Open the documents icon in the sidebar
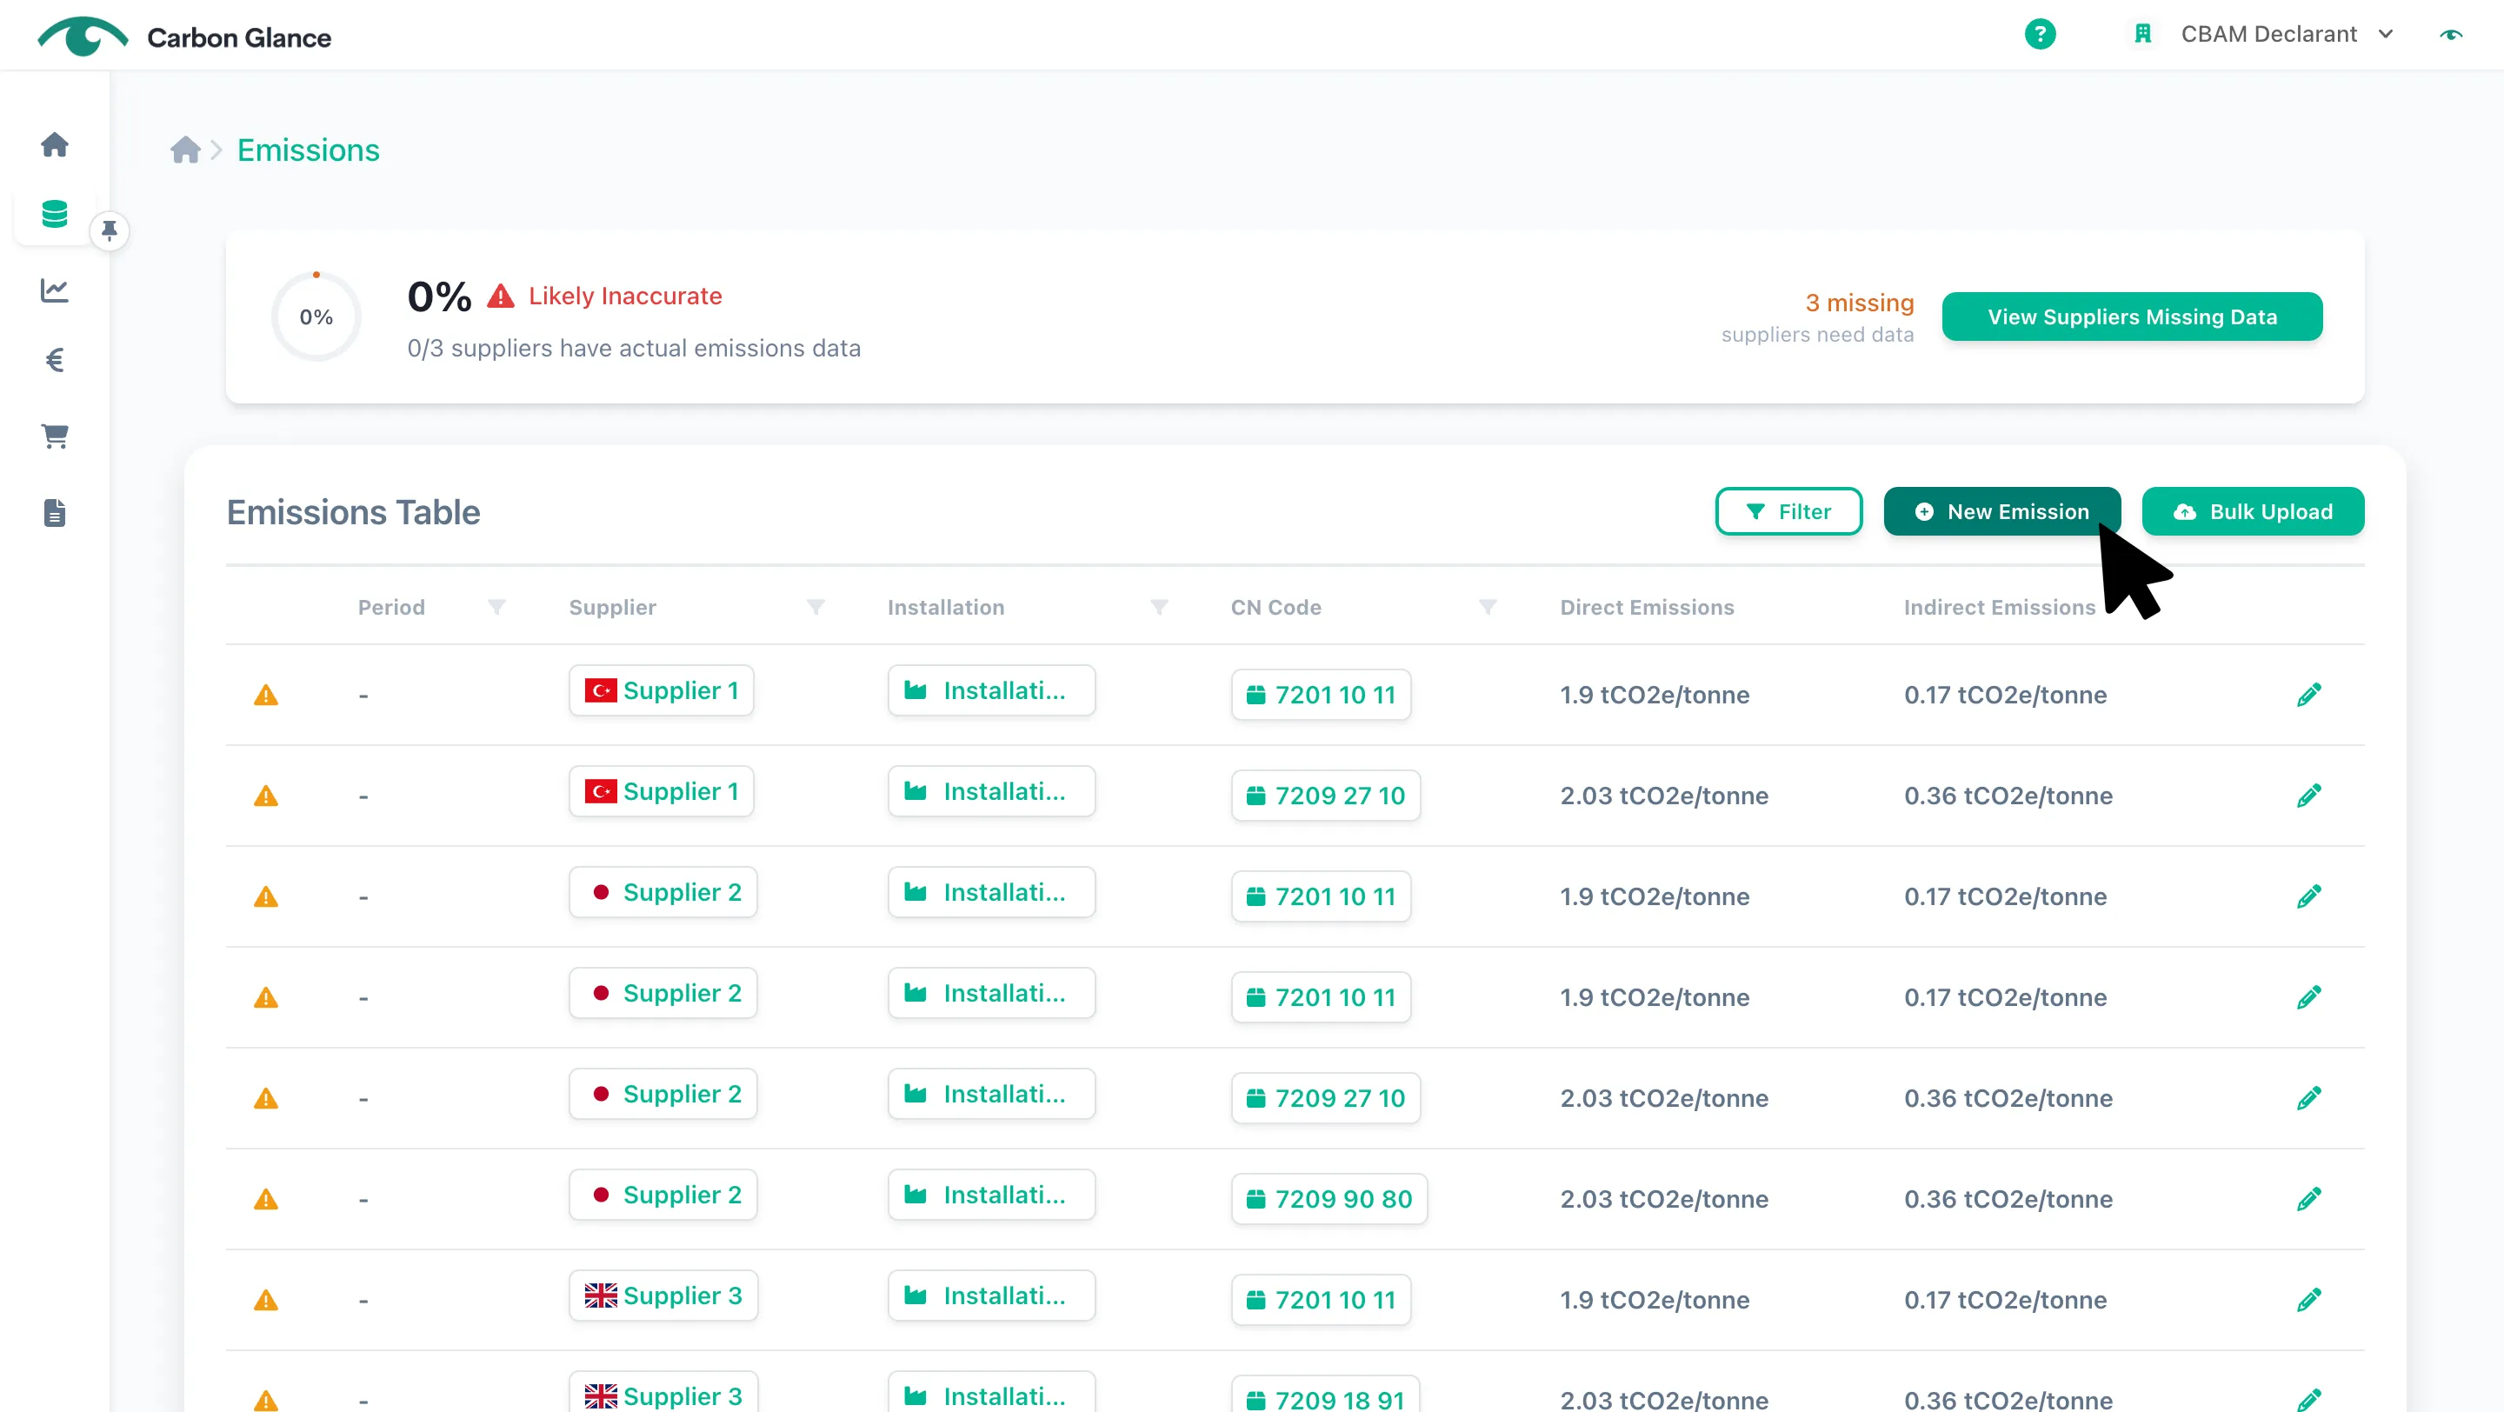The height and width of the screenshot is (1412, 2504). [x=55, y=513]
